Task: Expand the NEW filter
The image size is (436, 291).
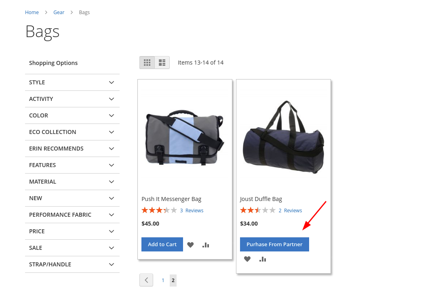Action: pos(72,198)
